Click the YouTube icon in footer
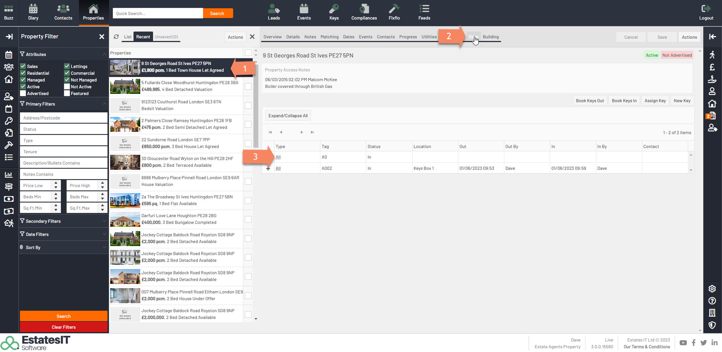 [x=683, y=343]
